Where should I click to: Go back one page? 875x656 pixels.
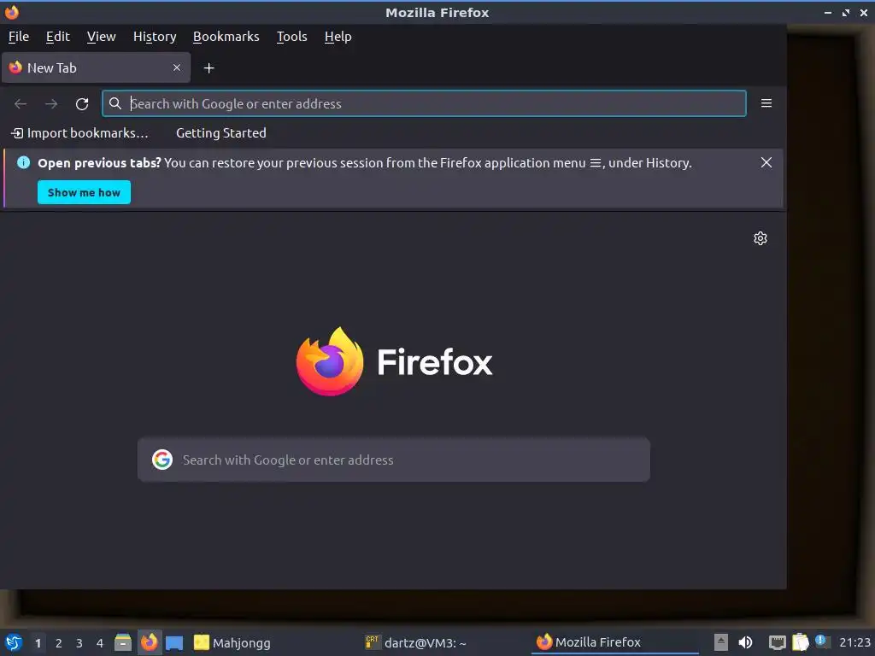[x=21, y=103]
